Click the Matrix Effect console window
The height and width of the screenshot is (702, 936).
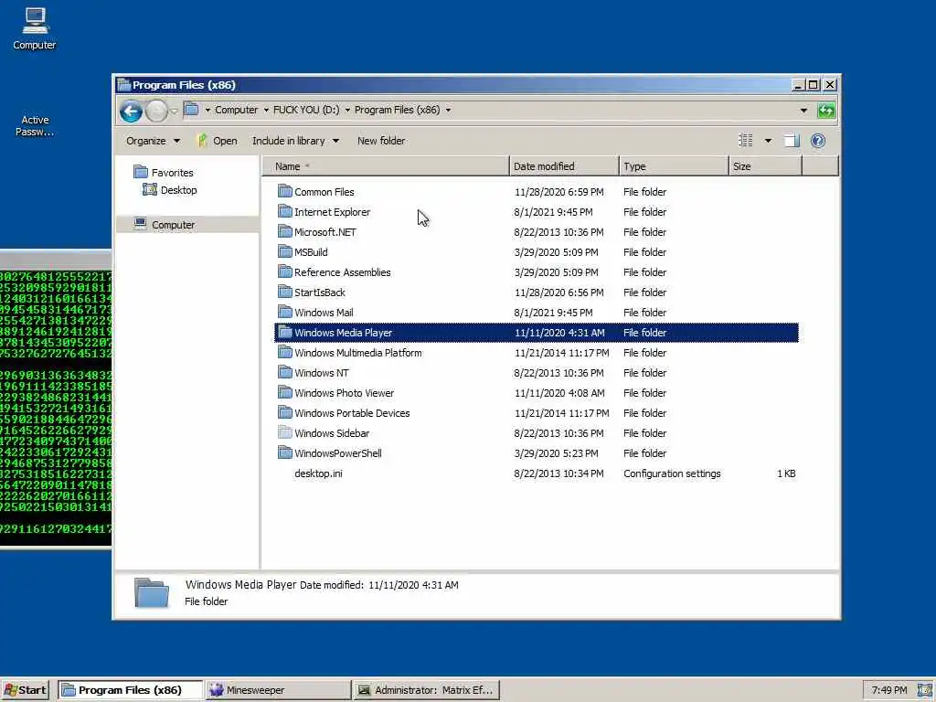(x=56, y=398)
